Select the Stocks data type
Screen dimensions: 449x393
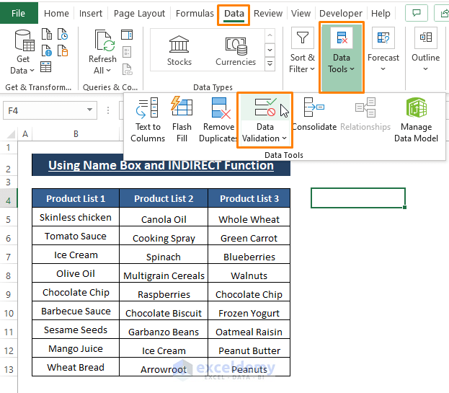pyautogui.click(x=179, y=49)
